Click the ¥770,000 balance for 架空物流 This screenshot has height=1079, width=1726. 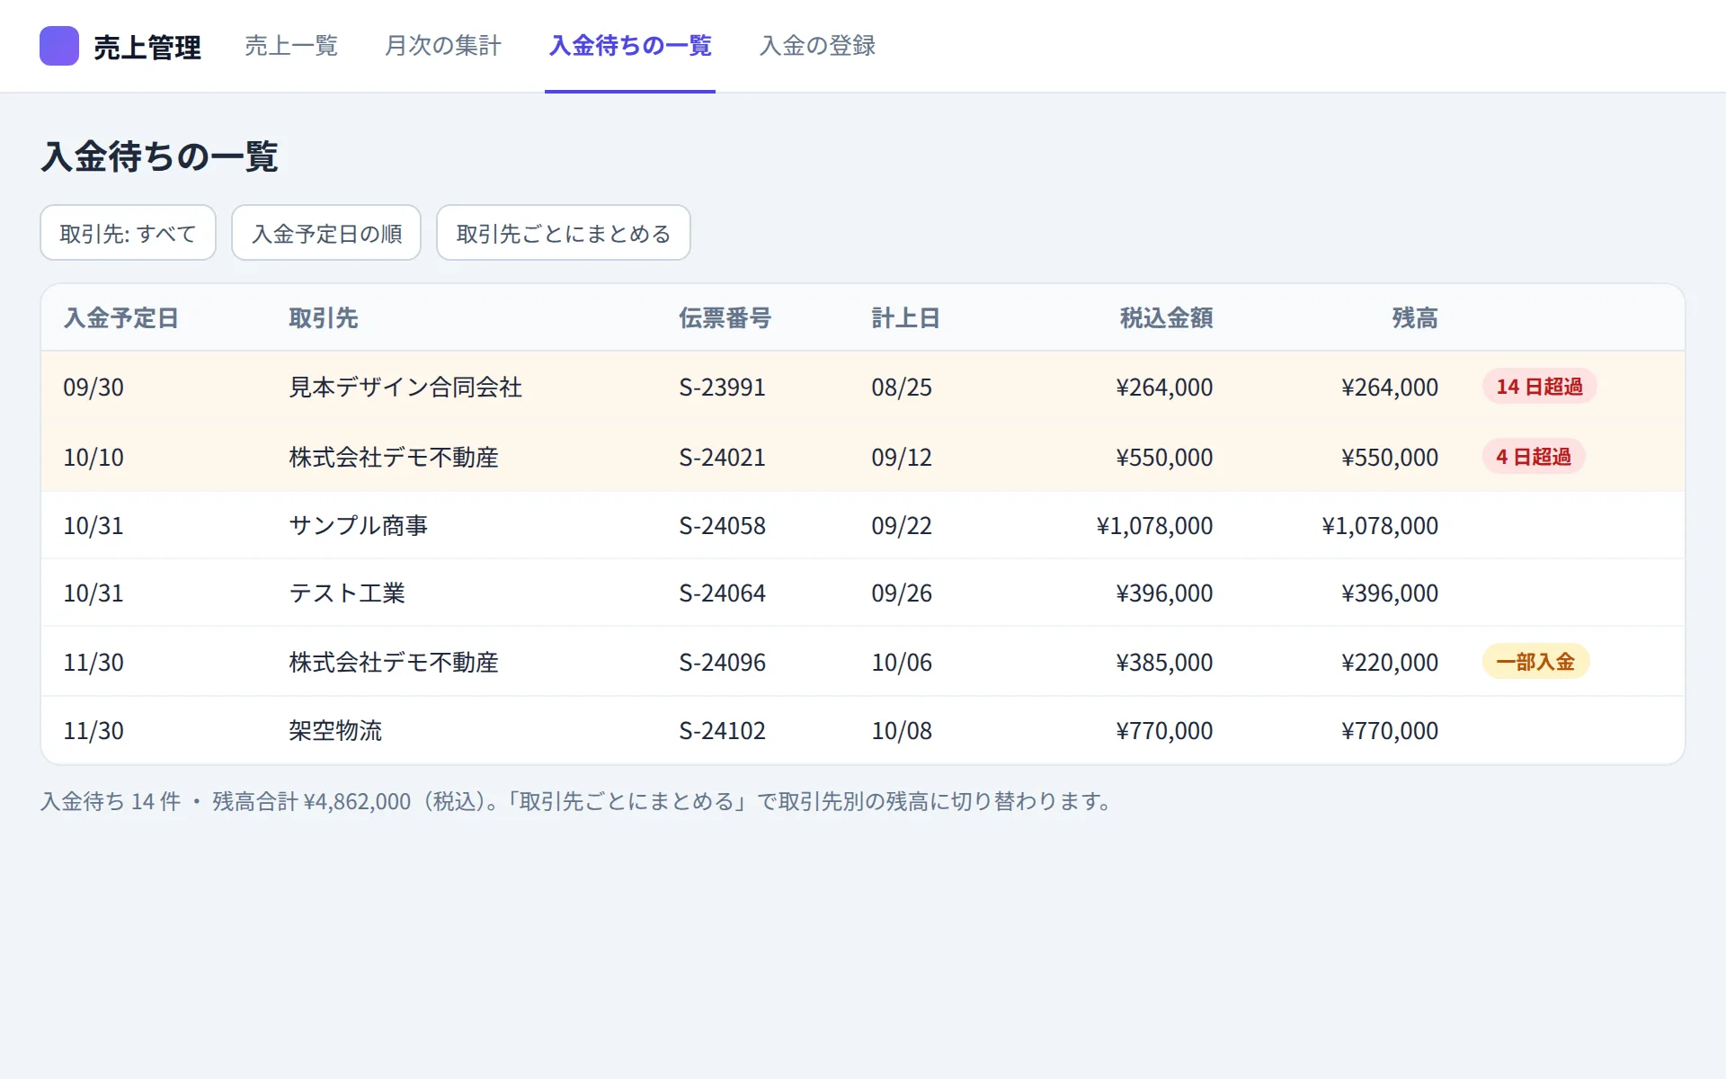coord(1390,731)
